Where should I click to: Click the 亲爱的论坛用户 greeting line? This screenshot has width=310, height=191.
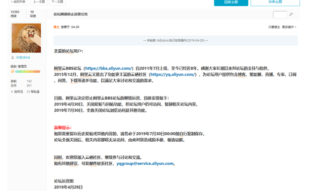pos(68,51)
